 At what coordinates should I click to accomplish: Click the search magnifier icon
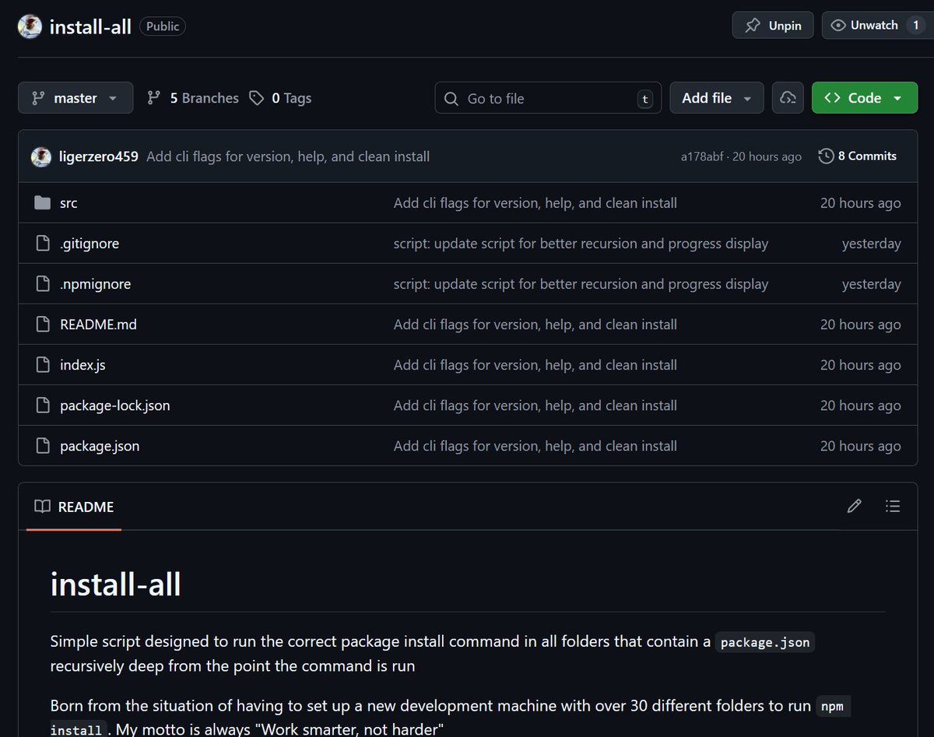tap(451, 99)
